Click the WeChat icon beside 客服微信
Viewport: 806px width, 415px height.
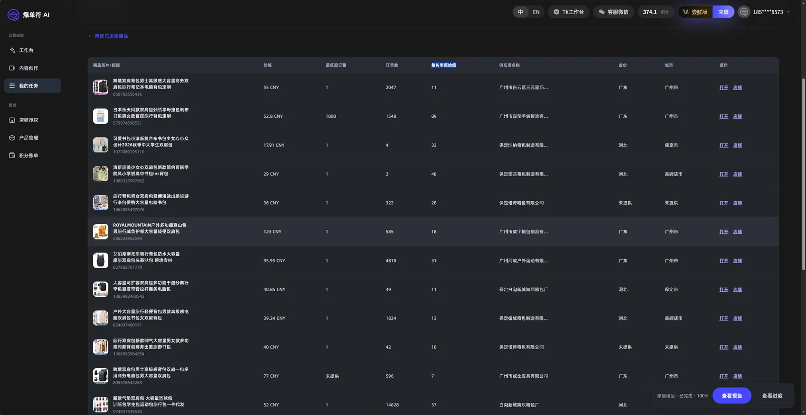(601, 12)
